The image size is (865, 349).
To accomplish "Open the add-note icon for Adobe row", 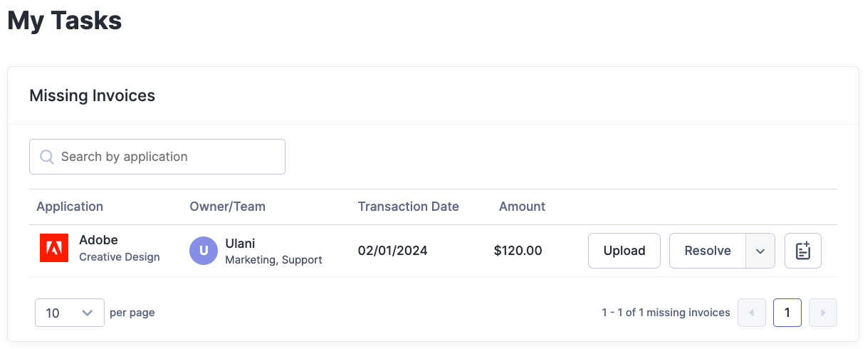I will pyautogui.click(x=803, y=251).
